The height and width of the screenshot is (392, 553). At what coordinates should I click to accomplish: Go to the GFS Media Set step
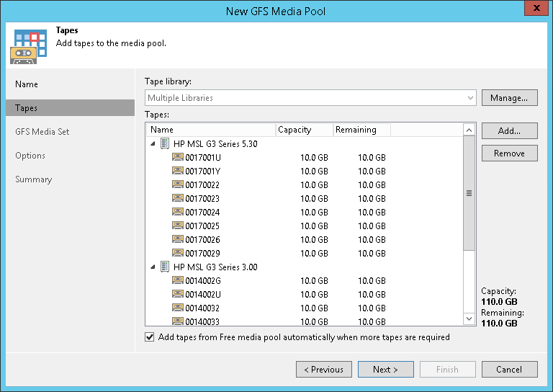(42, 132)
